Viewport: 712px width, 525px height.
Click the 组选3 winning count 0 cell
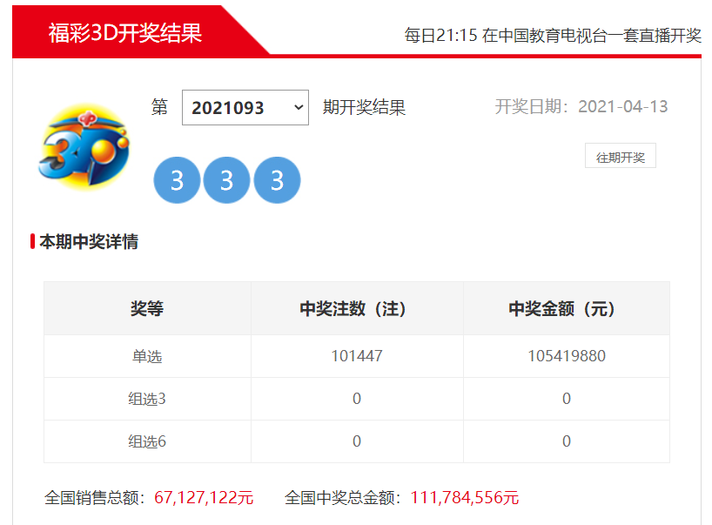click(x=357, y=399)
